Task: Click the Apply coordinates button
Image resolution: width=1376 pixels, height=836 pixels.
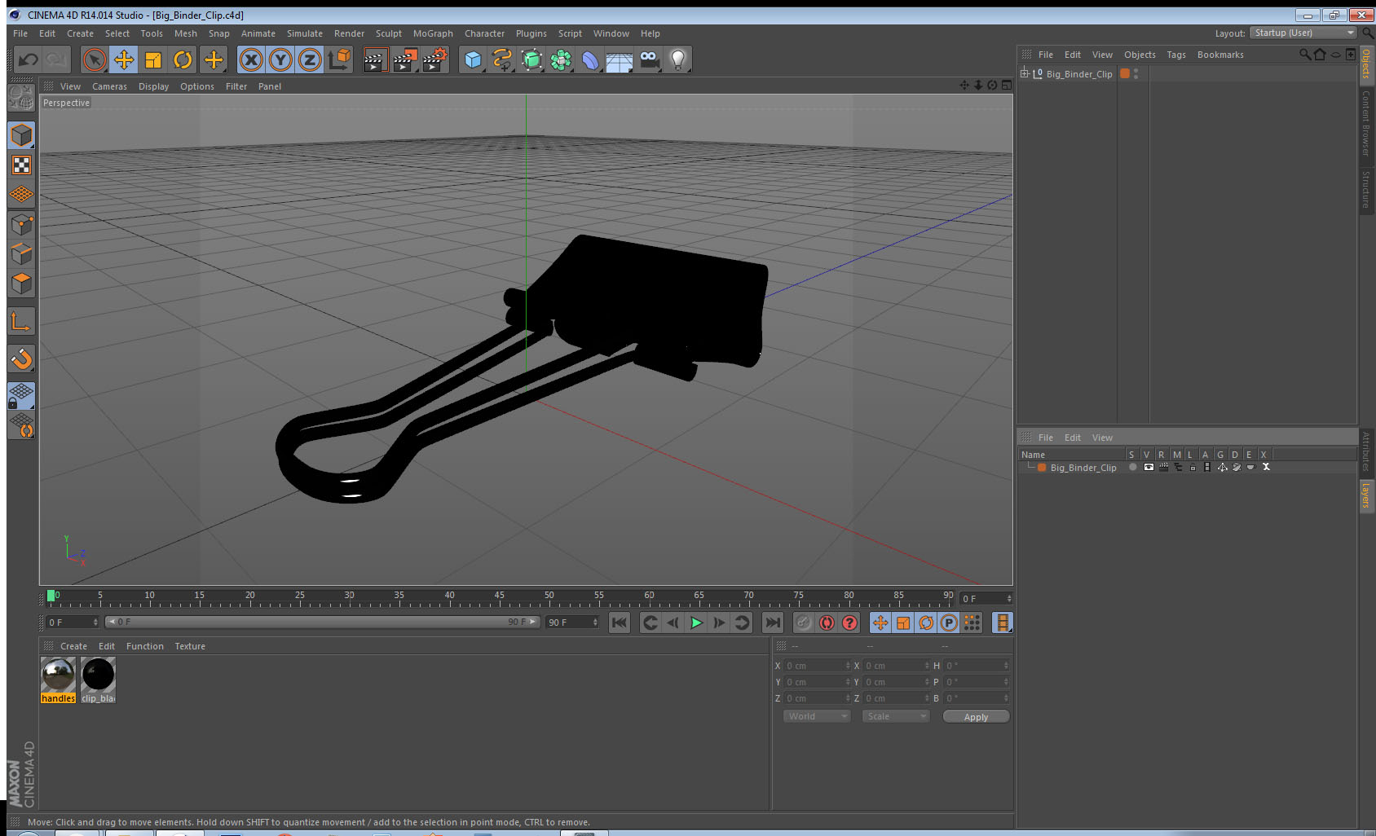Action: (976, 717)
